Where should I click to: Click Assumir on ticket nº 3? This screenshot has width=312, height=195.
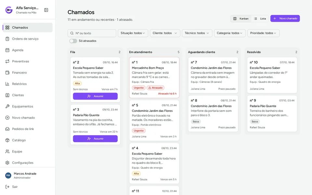pos(95,139)
